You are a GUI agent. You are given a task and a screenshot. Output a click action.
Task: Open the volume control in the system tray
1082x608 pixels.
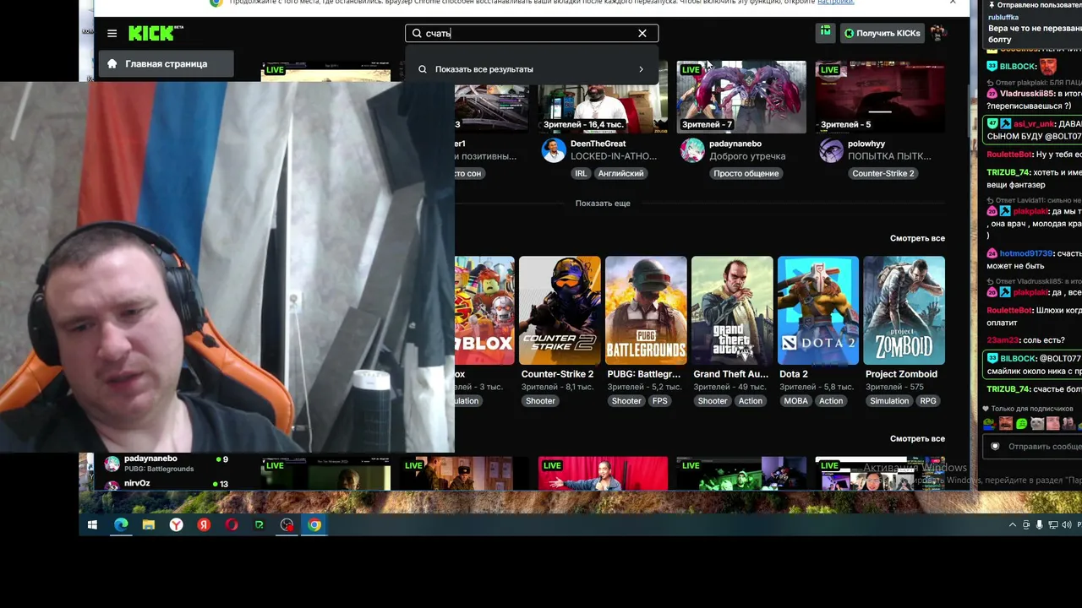[1066, 525]
